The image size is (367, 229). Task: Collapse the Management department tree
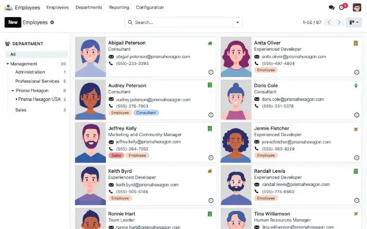click(7, 64)
